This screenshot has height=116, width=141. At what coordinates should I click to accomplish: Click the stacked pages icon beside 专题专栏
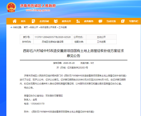click(123, 21)
